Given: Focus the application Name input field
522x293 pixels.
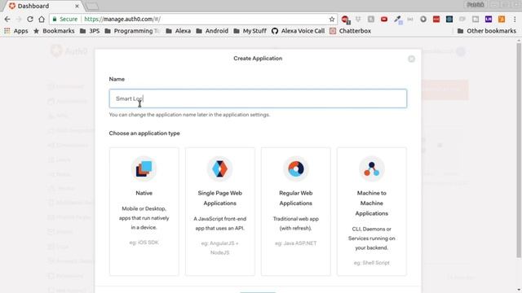Looking at the screenshot, I should 258,98.
